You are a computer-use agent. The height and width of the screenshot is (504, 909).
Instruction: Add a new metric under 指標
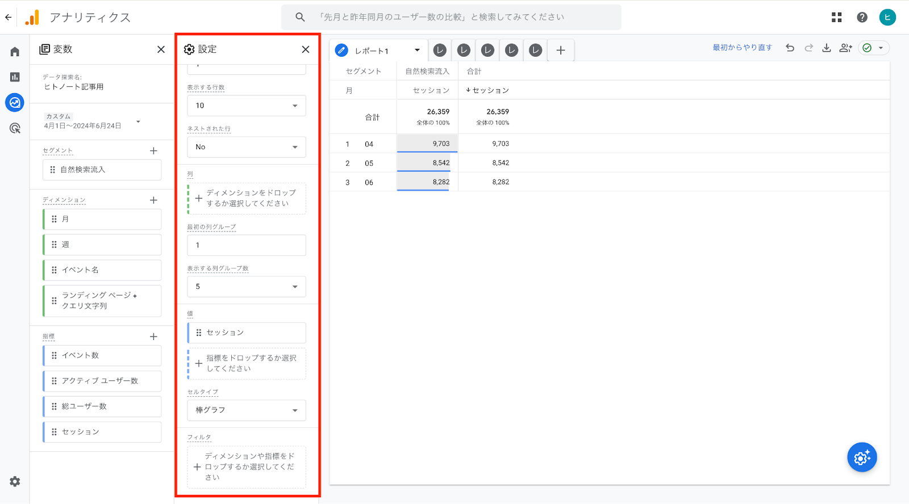(x=153, y=337)
